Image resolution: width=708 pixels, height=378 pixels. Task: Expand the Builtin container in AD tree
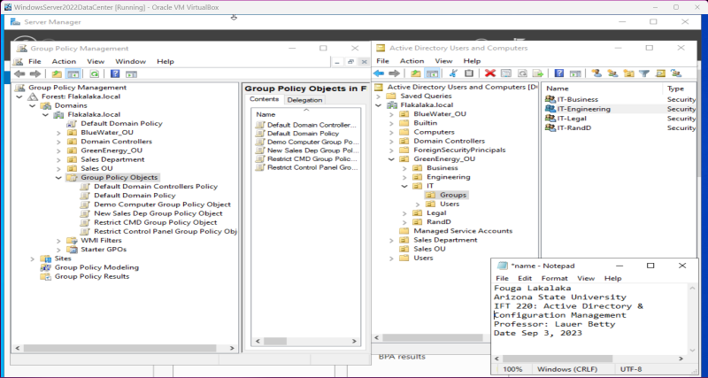click(391, 123)
